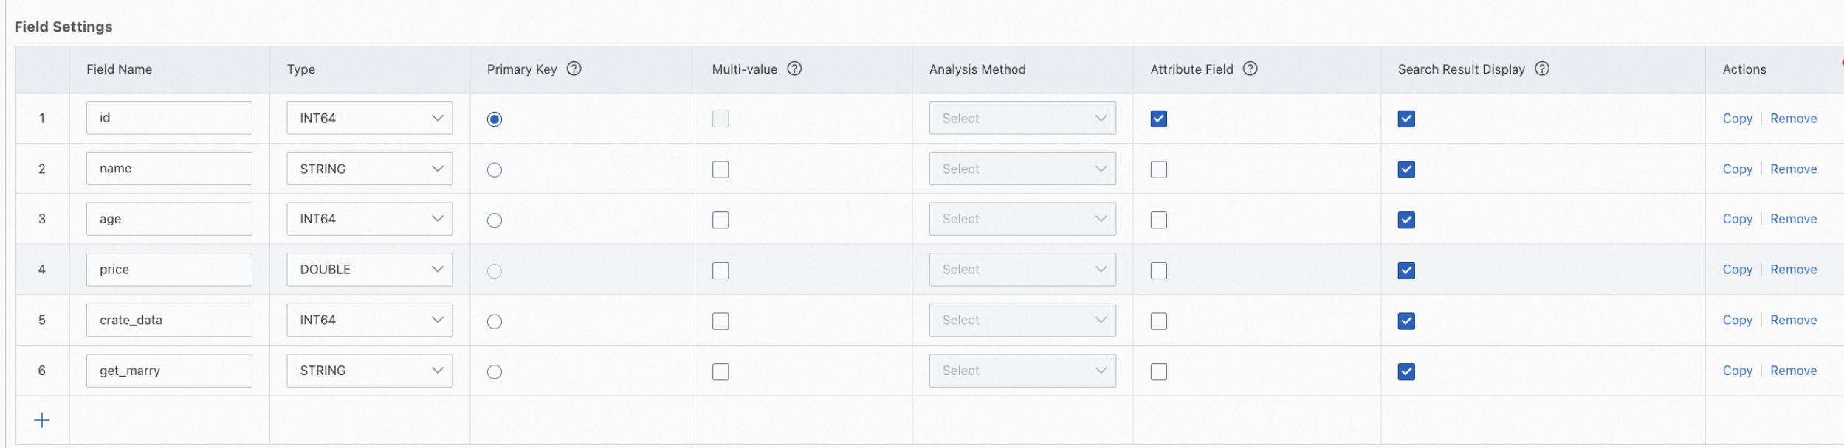Select crate_data as the primary key
The image size is (1844, 448).
[495, 321]
